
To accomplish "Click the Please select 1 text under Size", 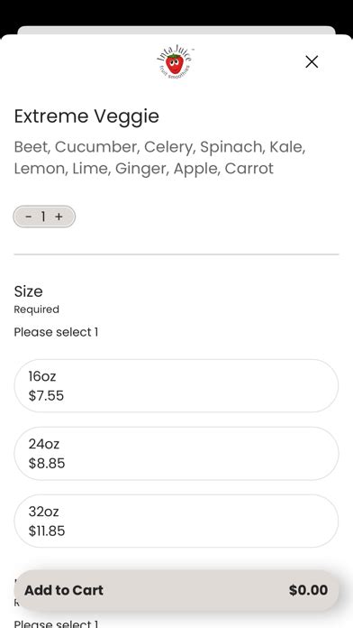I will (56, 332).
